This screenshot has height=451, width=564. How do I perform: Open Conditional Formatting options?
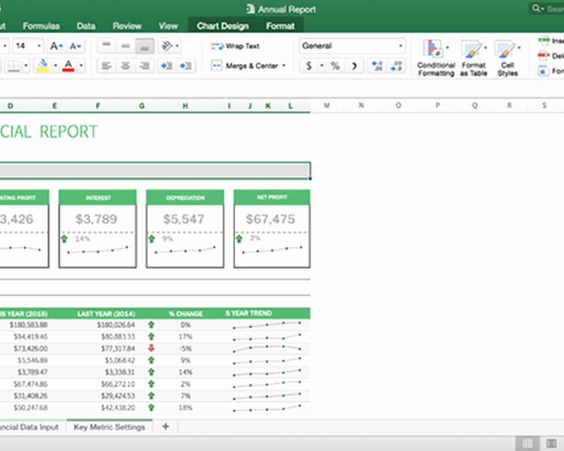[x=436, y=56]
